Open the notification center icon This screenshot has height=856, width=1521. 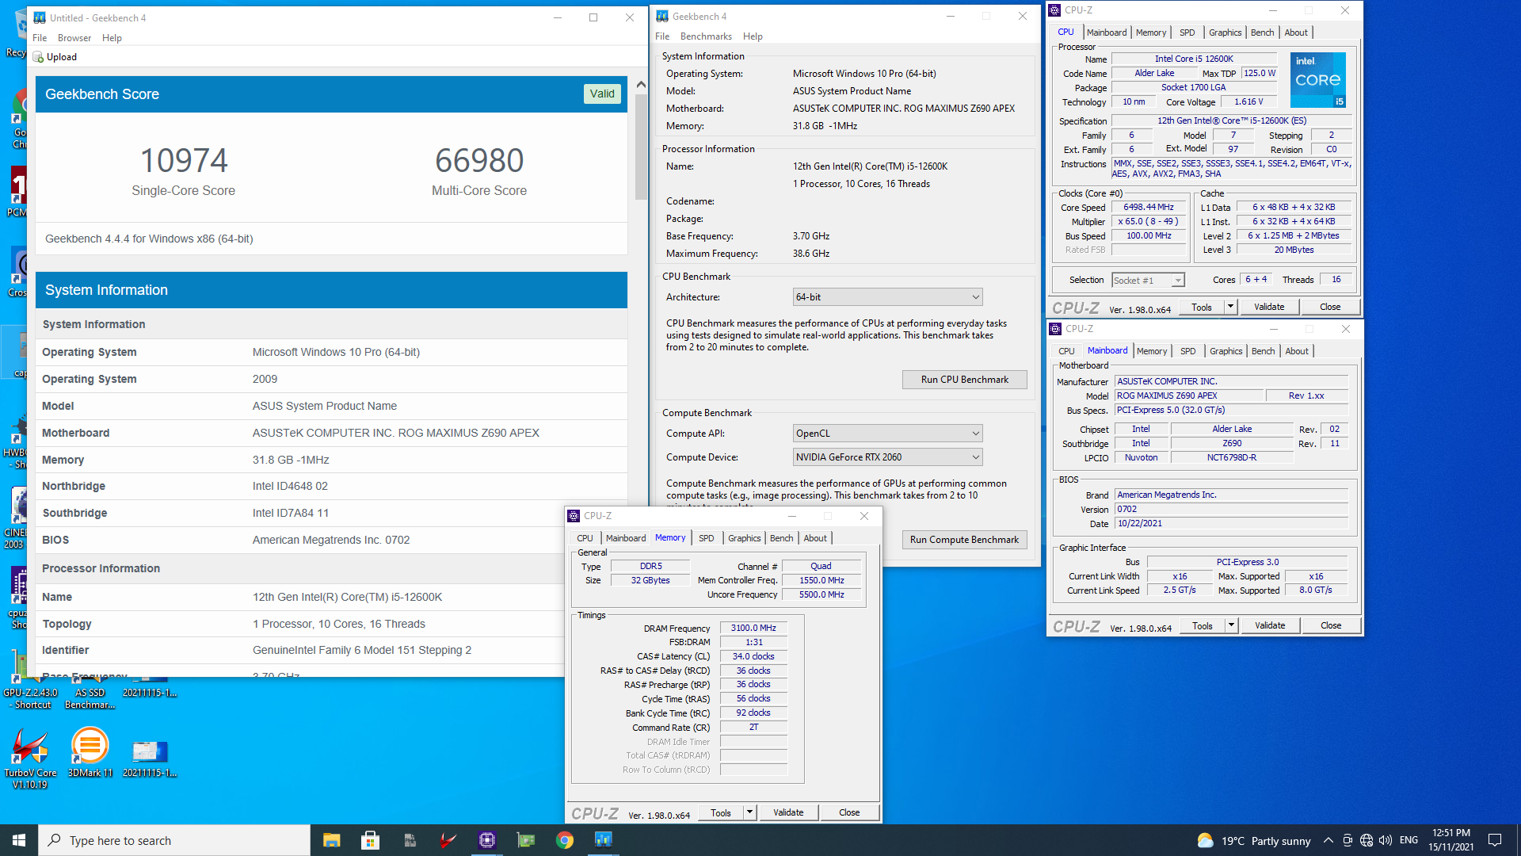pyautogui.click(x=1494, y=840)
